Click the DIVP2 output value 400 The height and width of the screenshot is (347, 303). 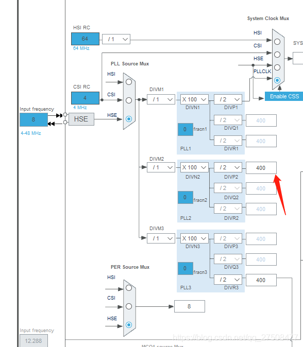click(261, 168)
